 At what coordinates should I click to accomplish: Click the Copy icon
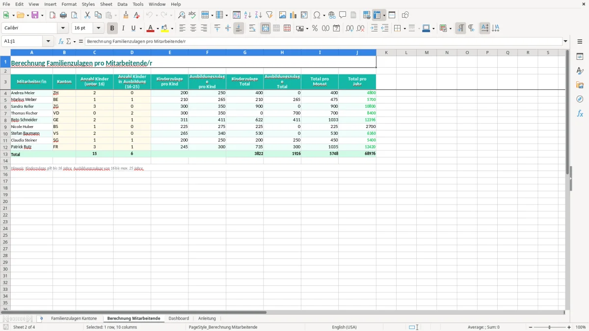[x=98, y=15]
